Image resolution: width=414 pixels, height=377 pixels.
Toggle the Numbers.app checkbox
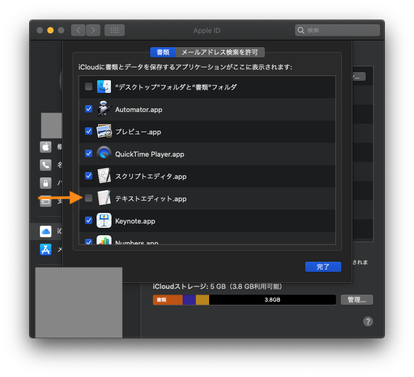tap(89, 242)
